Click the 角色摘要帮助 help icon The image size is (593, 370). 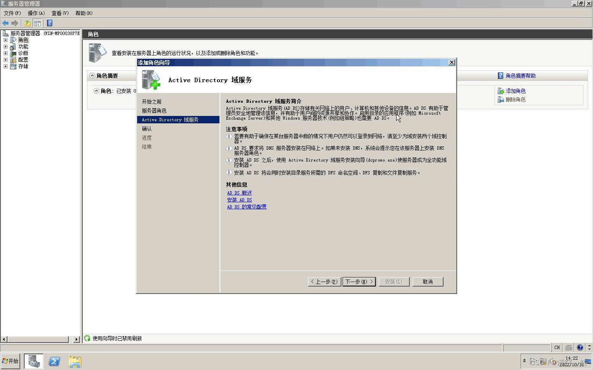501,76
